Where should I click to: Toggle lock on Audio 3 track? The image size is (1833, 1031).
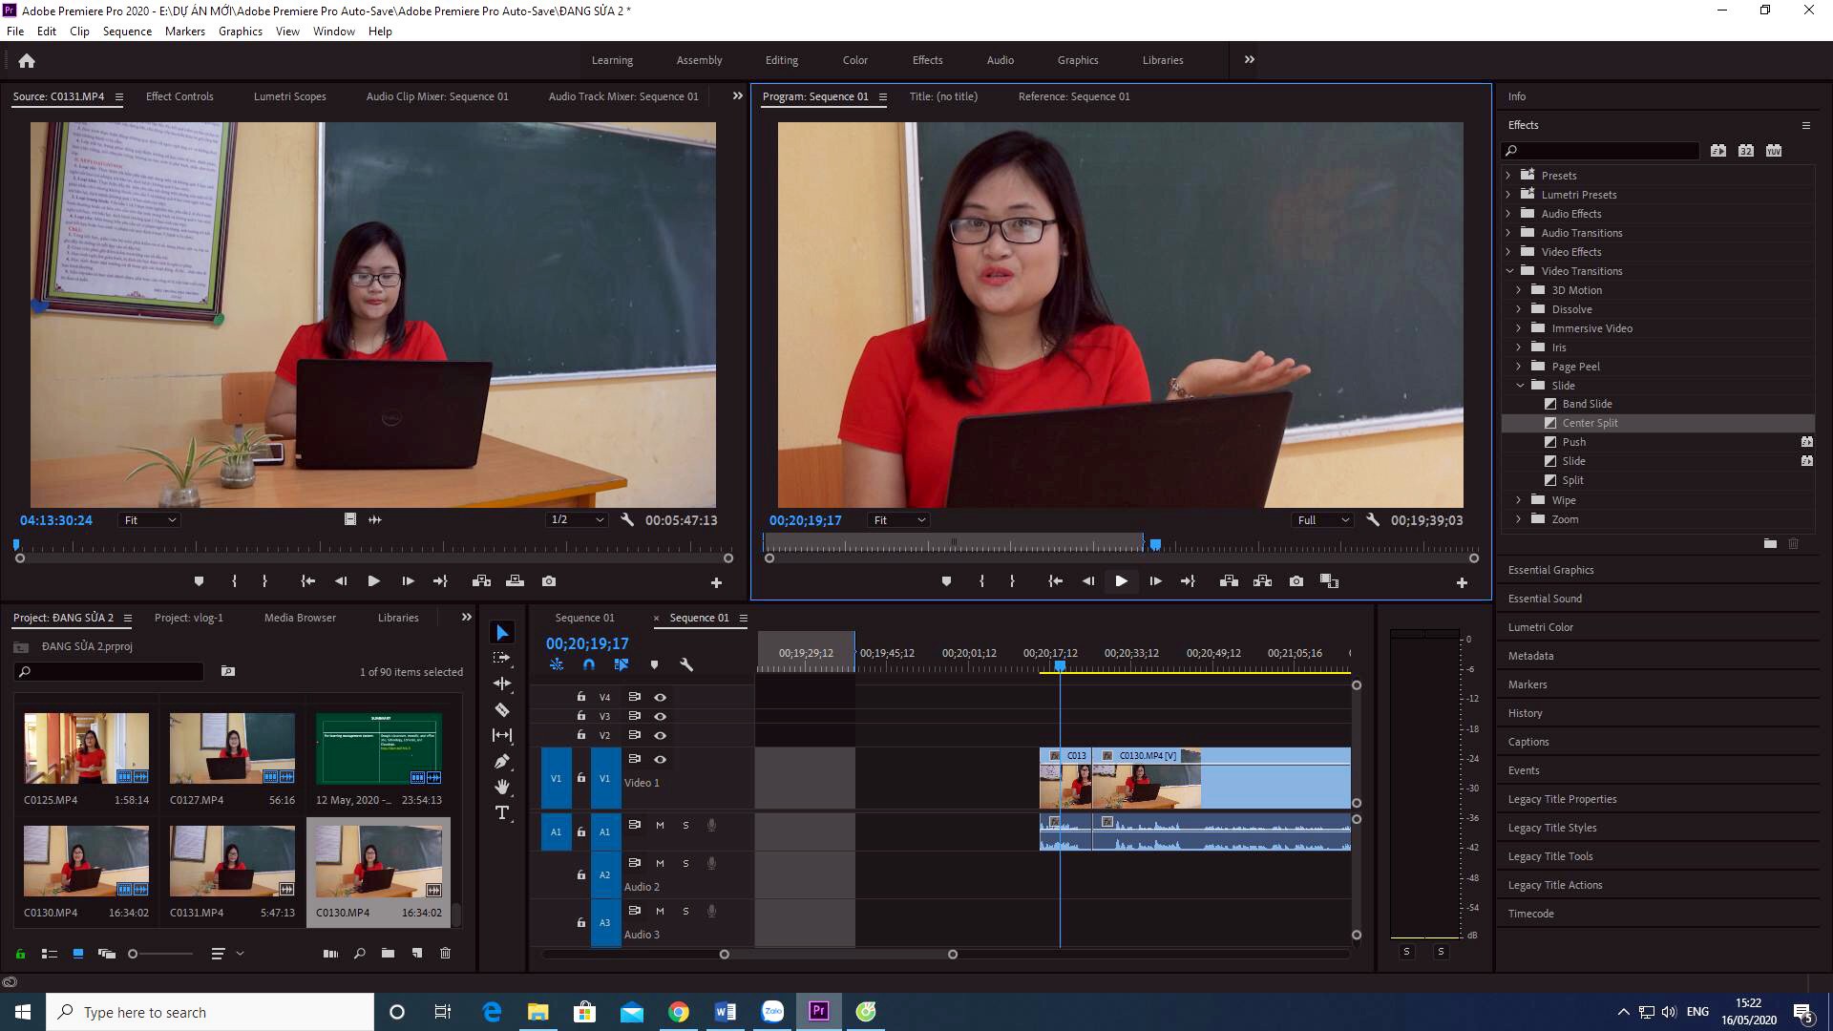580,922
